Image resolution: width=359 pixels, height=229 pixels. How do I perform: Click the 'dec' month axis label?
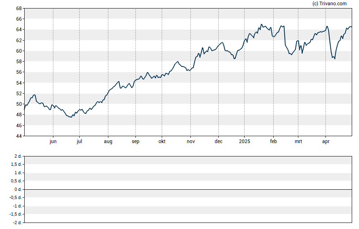click(x=218, y=141)
